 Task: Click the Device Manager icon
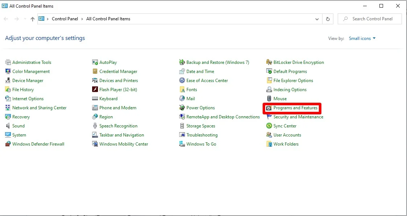pos(8,81)
